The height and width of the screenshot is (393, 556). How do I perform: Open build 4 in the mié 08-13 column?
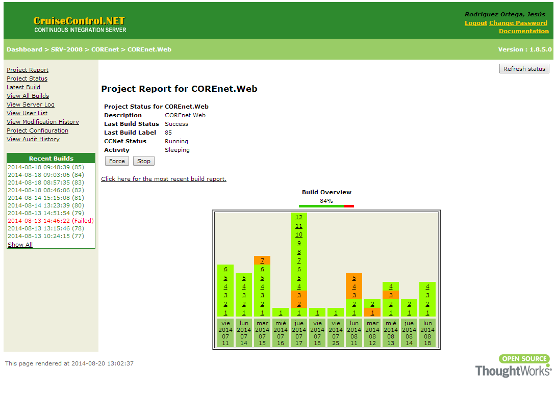[391, 286]
